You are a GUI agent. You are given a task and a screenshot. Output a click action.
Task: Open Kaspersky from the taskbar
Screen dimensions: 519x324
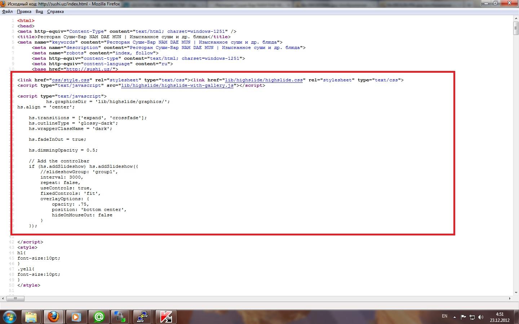(165, 317)
